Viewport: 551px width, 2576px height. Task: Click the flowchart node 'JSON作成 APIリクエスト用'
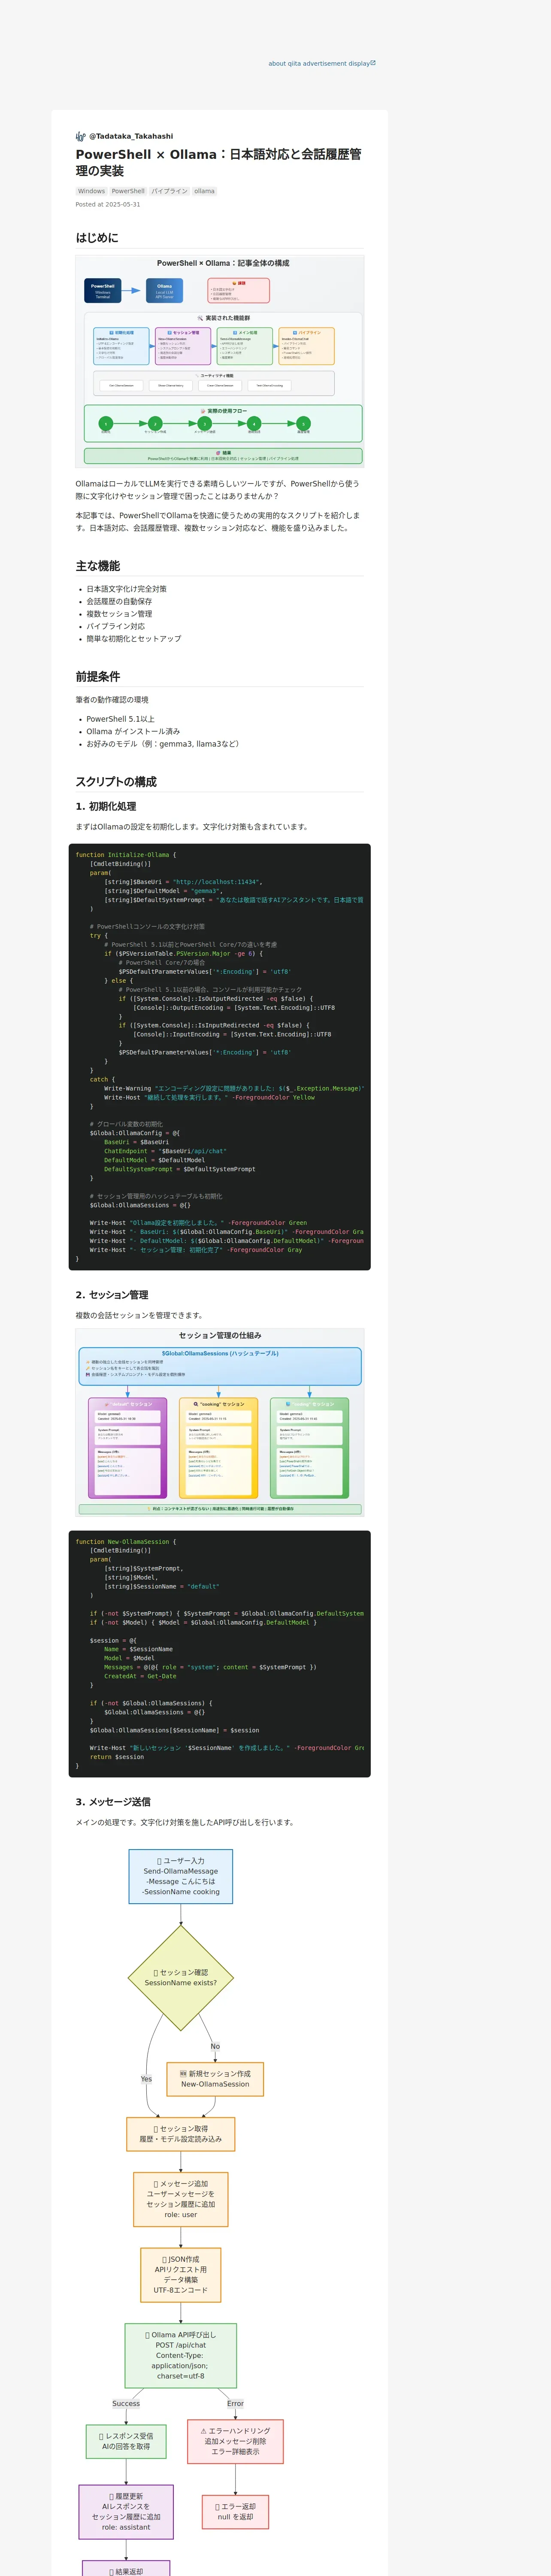[181, 2274]
